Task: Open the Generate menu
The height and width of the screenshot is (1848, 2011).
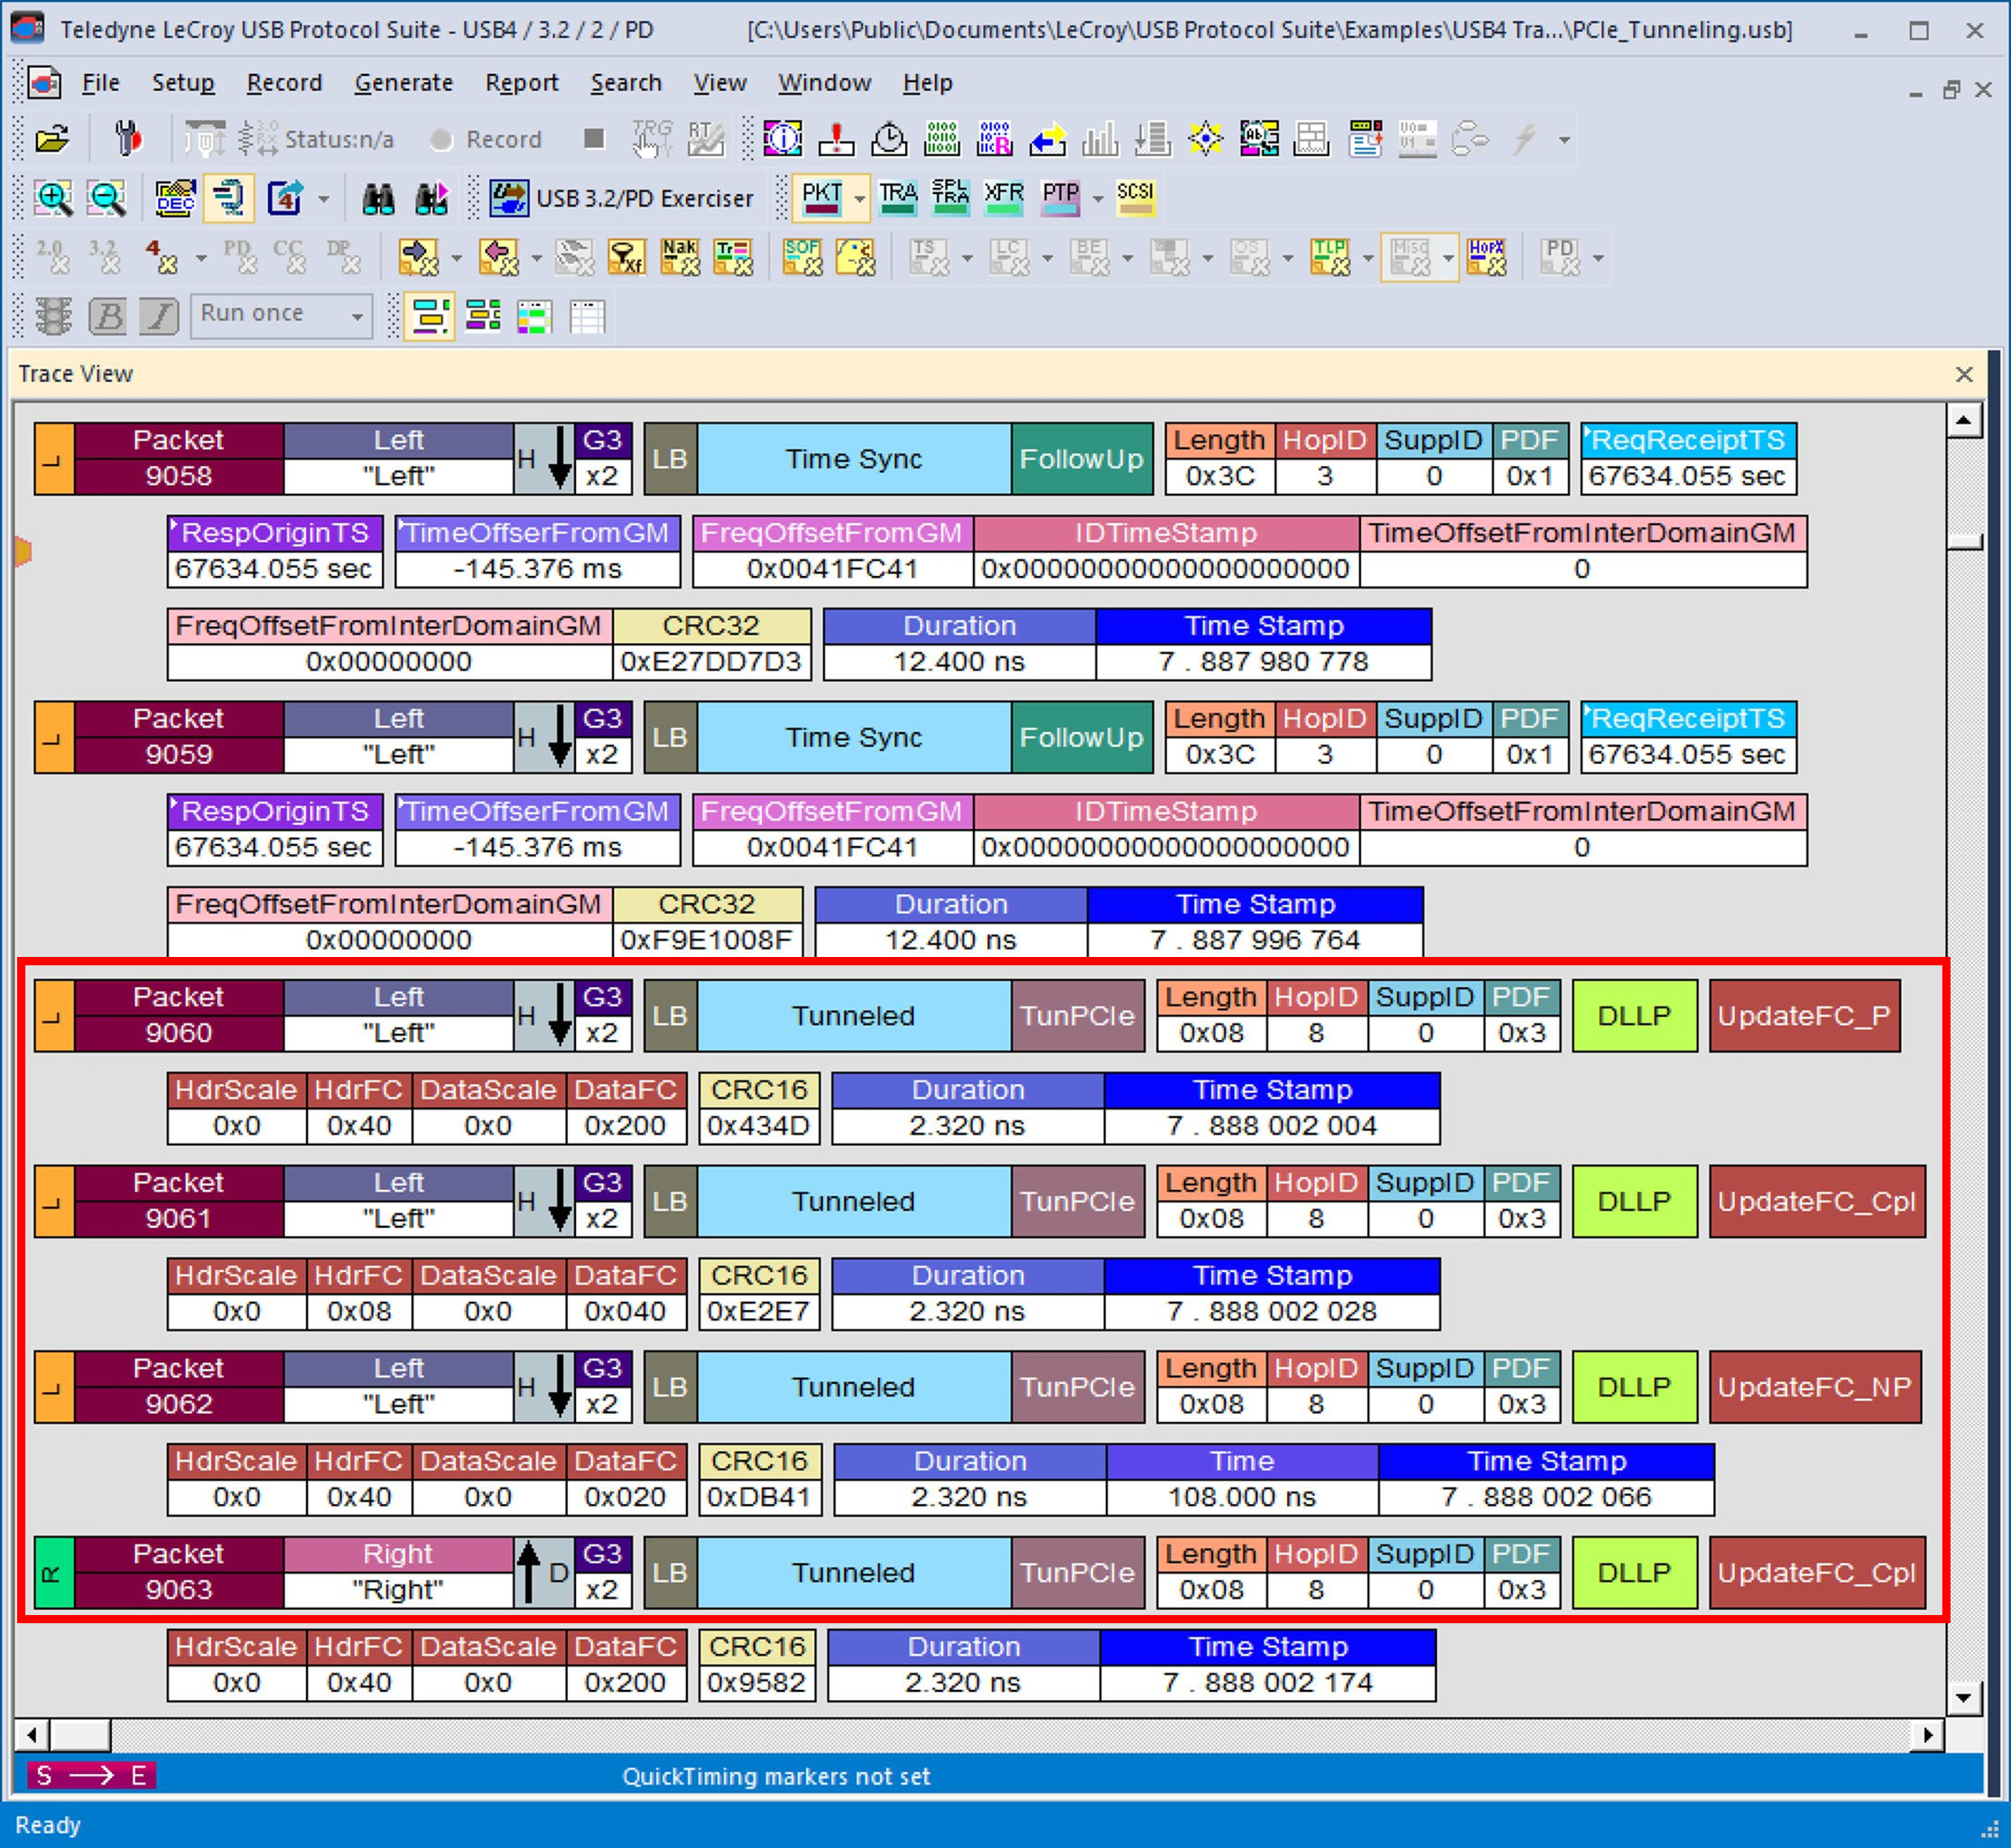Action: [403, 83]
